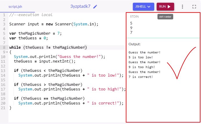Open the three-dot more options menu
Image resolution: width=201 pixels, height=124 pixels.
coord(182,7)
